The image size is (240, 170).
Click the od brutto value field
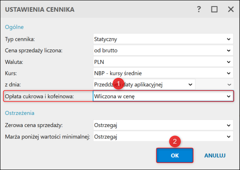coord(163,51)
